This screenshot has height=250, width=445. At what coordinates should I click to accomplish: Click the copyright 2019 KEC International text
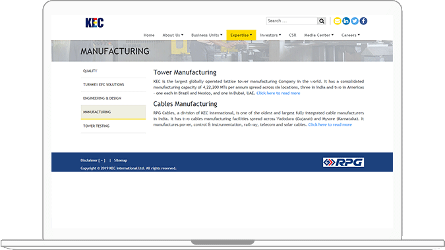click(129, 168)
